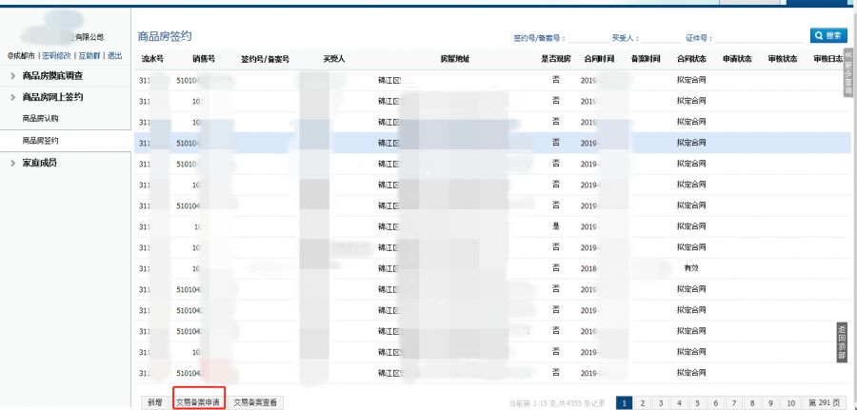Click the blue 搜索 search button
Screen dimensions: 857x410
pos(828,36)
